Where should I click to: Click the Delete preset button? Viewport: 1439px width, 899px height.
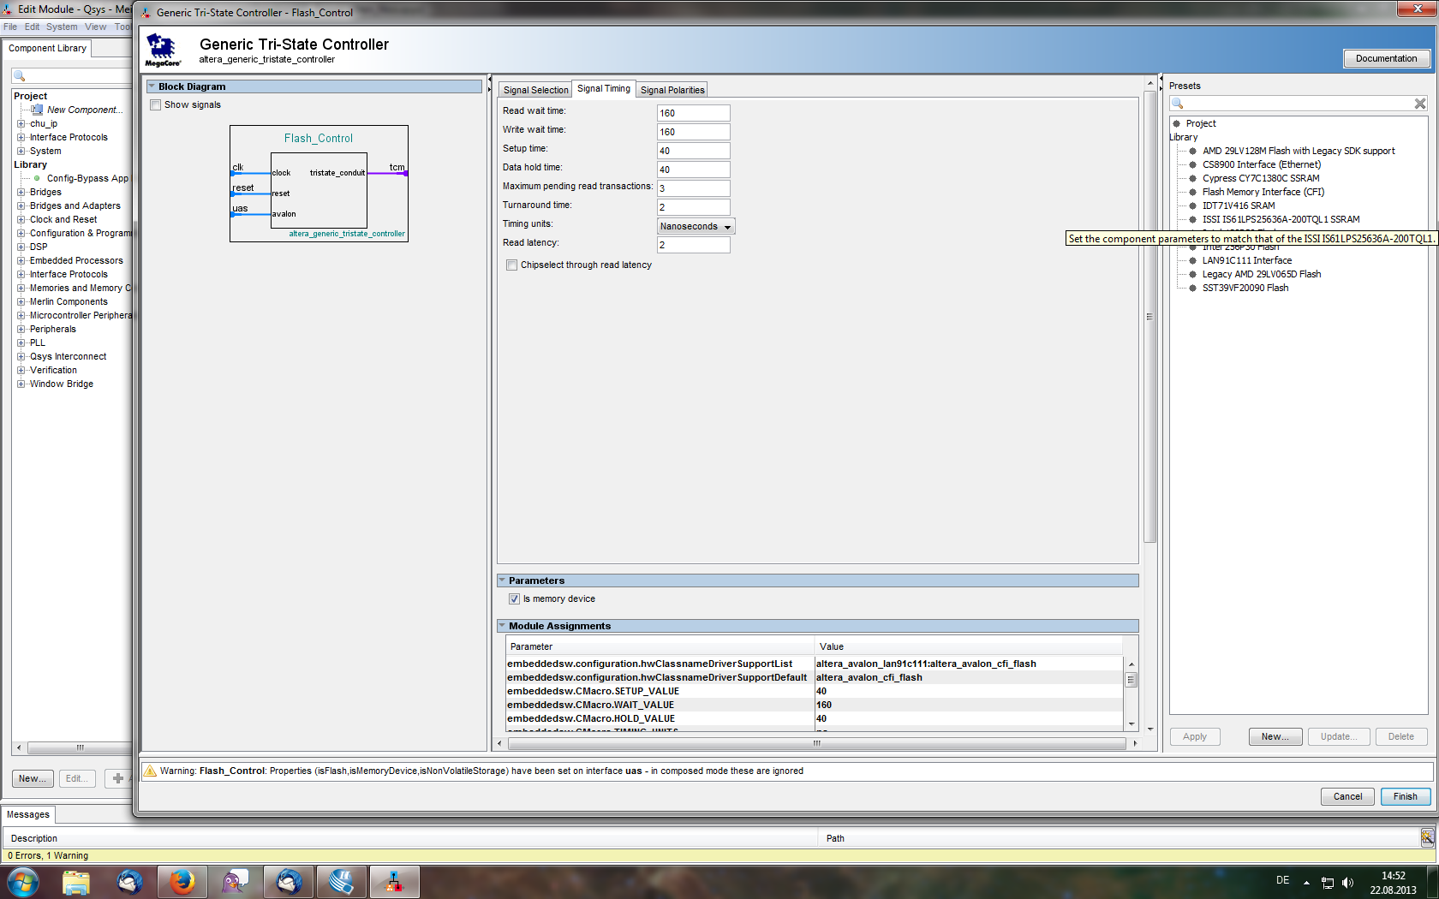(x=1401, y=736)
